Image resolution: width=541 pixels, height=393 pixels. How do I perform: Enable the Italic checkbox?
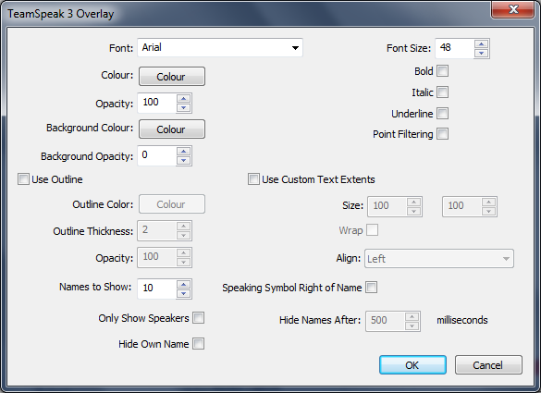click(x=442, y=92)
